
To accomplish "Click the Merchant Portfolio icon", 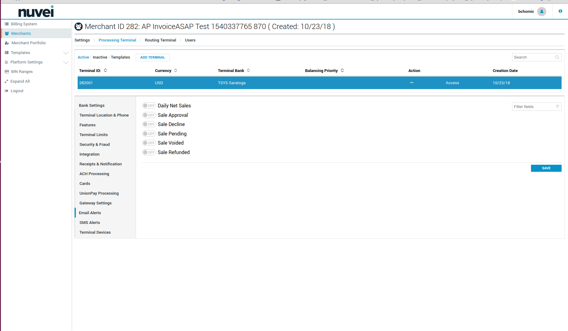I will tap(7, 43).
